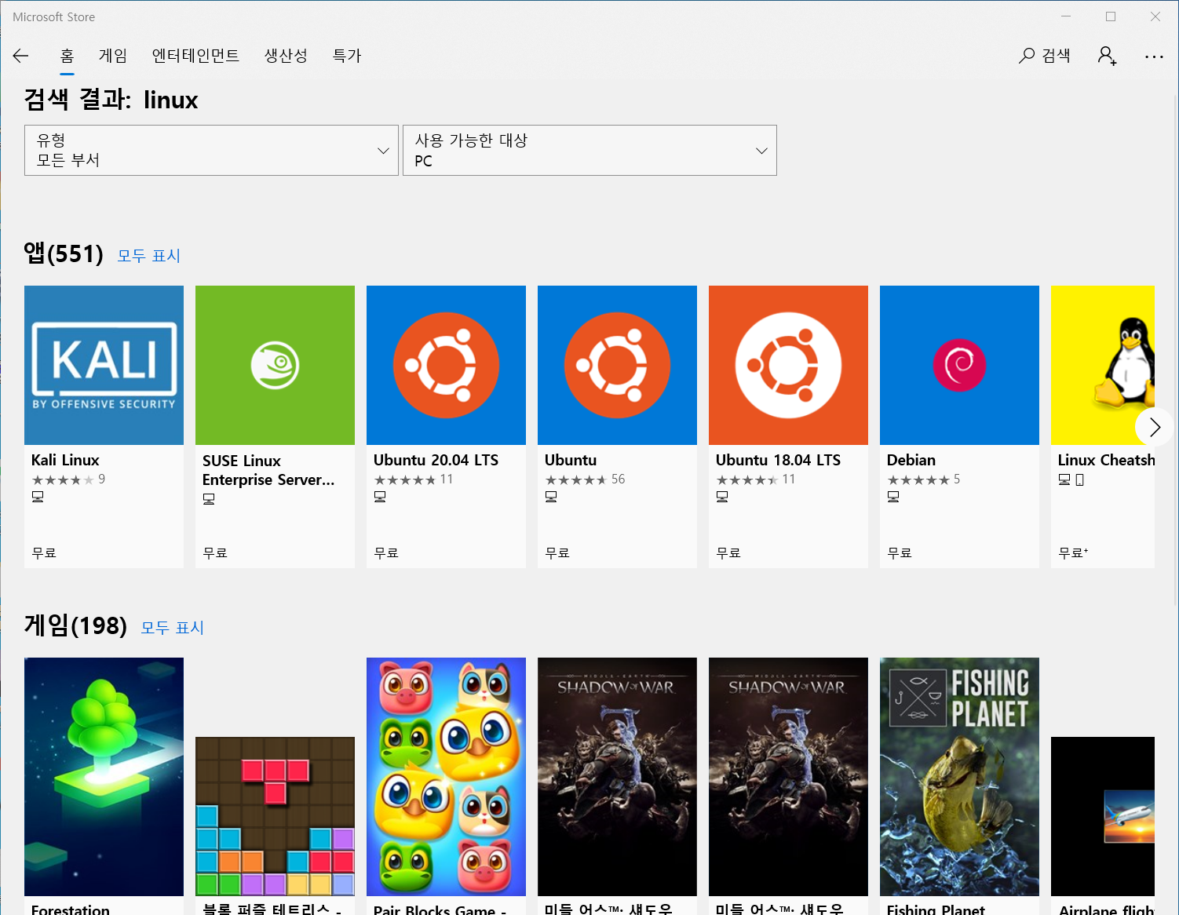Viewport: 1179px width, 915px height.
Task: Click PC device icon under Ubuntu 20.04 LTS
Action: pyautogui.click(x=380, y=497)
